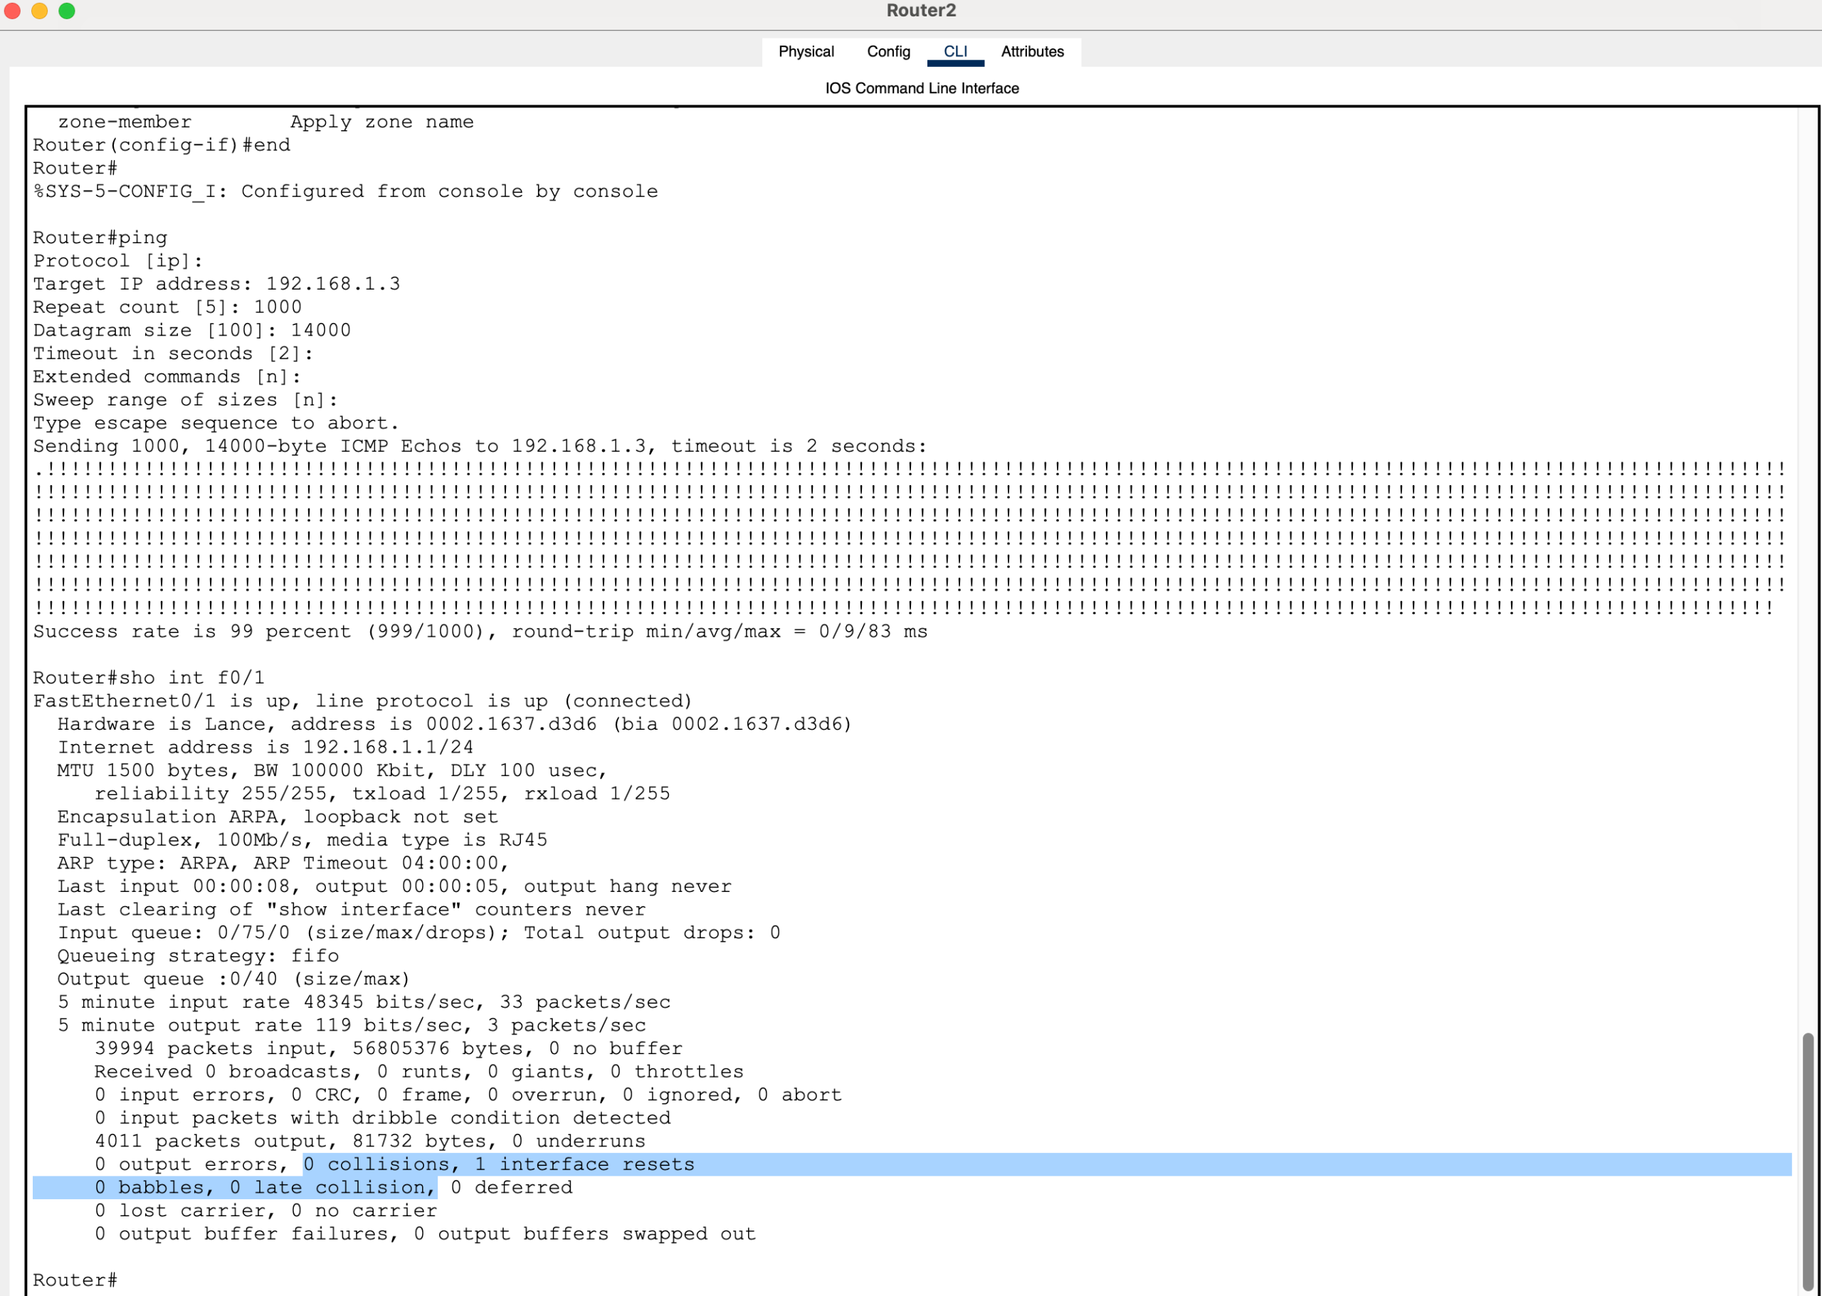Click the final Router# prompt line

(75, 1280)
